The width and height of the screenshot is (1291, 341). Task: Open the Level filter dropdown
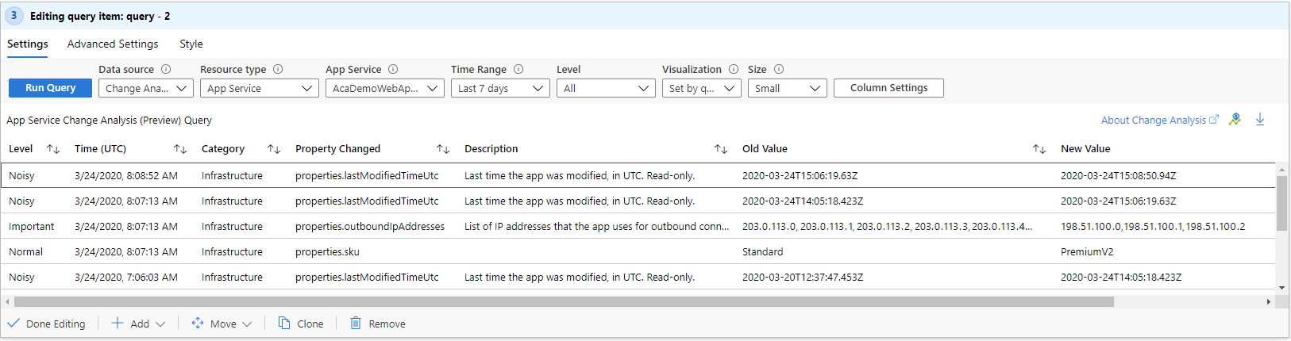tap(606, 88)
